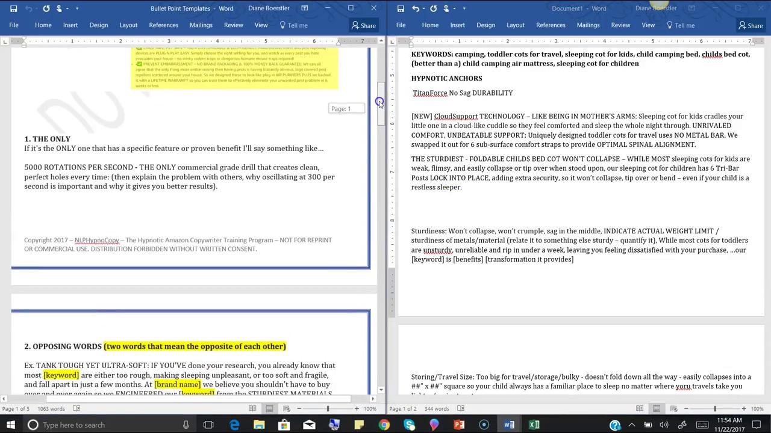This screenshot has height=433, width=771.
Task: Zoom out button in left Word window
Action: click(299, 409)
